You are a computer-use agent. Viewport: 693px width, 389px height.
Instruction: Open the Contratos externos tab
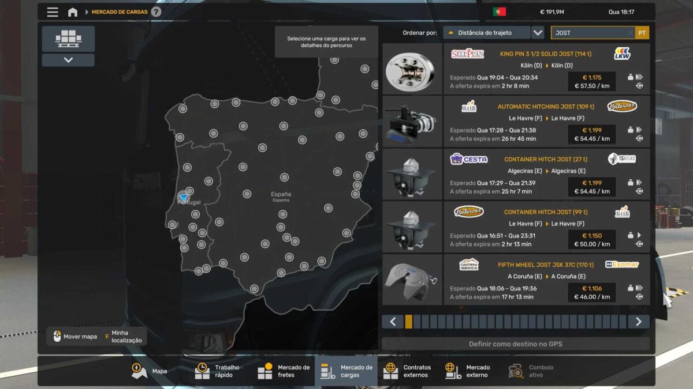[x=408, y=371]
